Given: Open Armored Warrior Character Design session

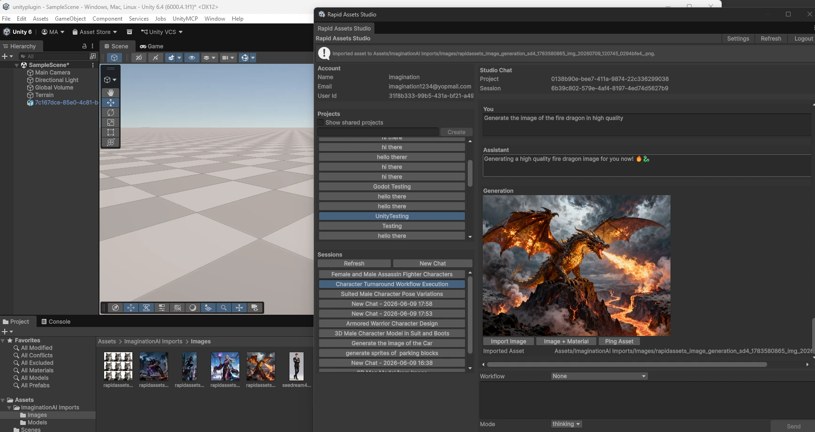Looking at the screenshot, I should (392, 324).
